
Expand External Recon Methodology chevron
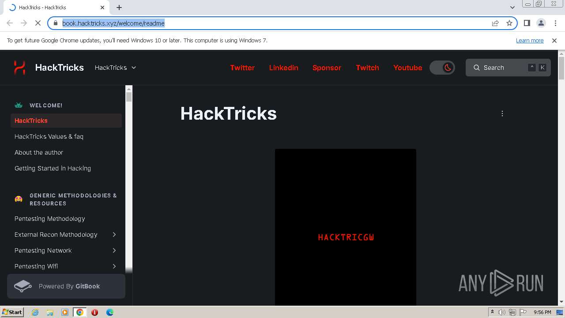114,235
